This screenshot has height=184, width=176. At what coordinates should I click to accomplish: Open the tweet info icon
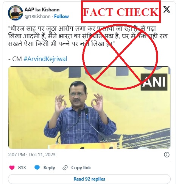coord(167,154)
